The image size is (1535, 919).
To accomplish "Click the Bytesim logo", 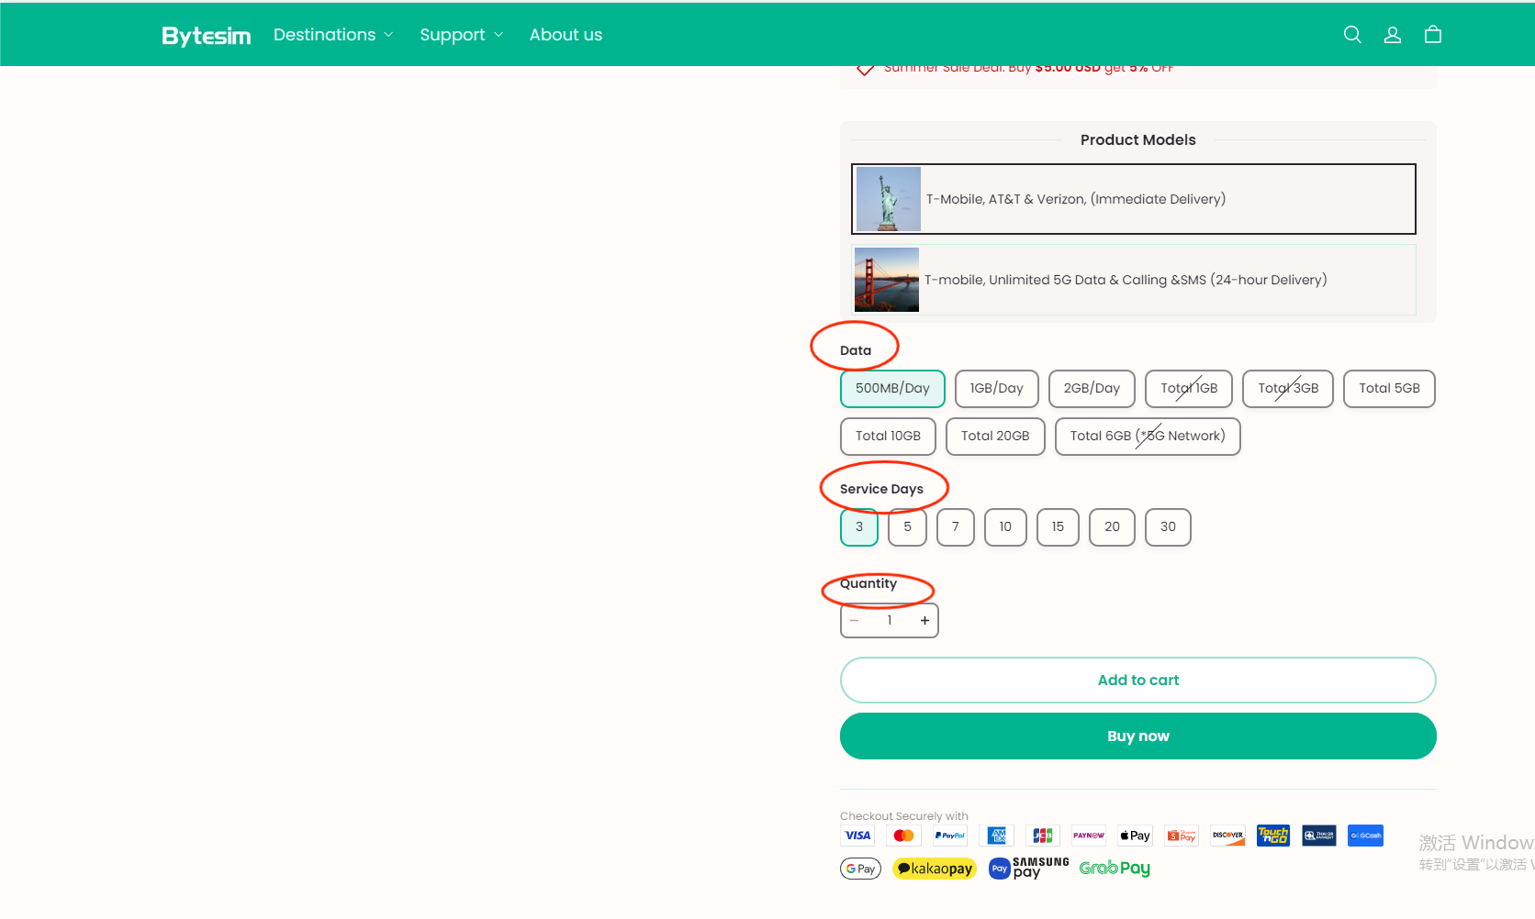I will [206, 35].
